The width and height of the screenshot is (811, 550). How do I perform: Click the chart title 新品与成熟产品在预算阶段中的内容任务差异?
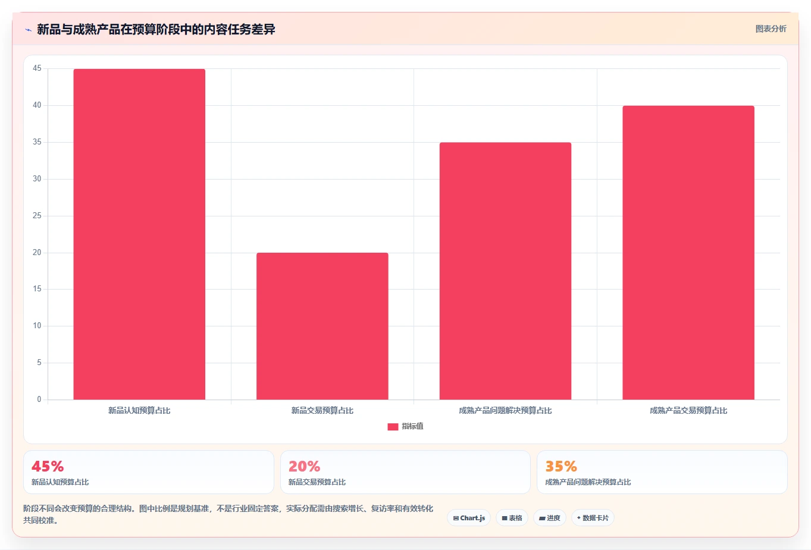click(x=156, y=30)
